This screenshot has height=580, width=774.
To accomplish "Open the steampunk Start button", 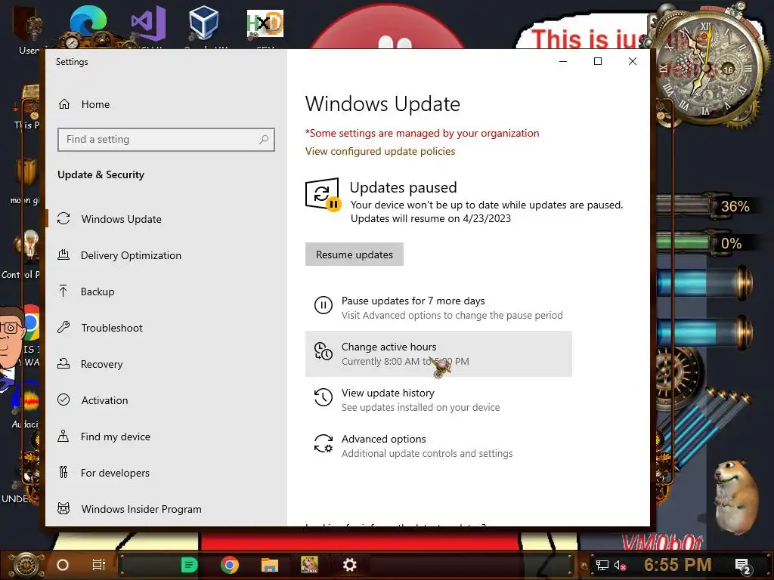I will click(x=26, y=565).
